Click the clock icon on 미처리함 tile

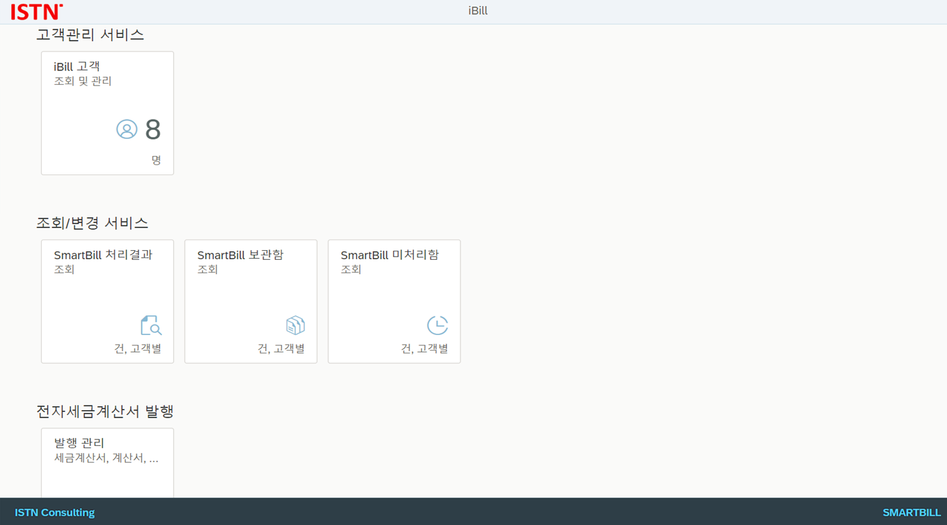(438, 325)
